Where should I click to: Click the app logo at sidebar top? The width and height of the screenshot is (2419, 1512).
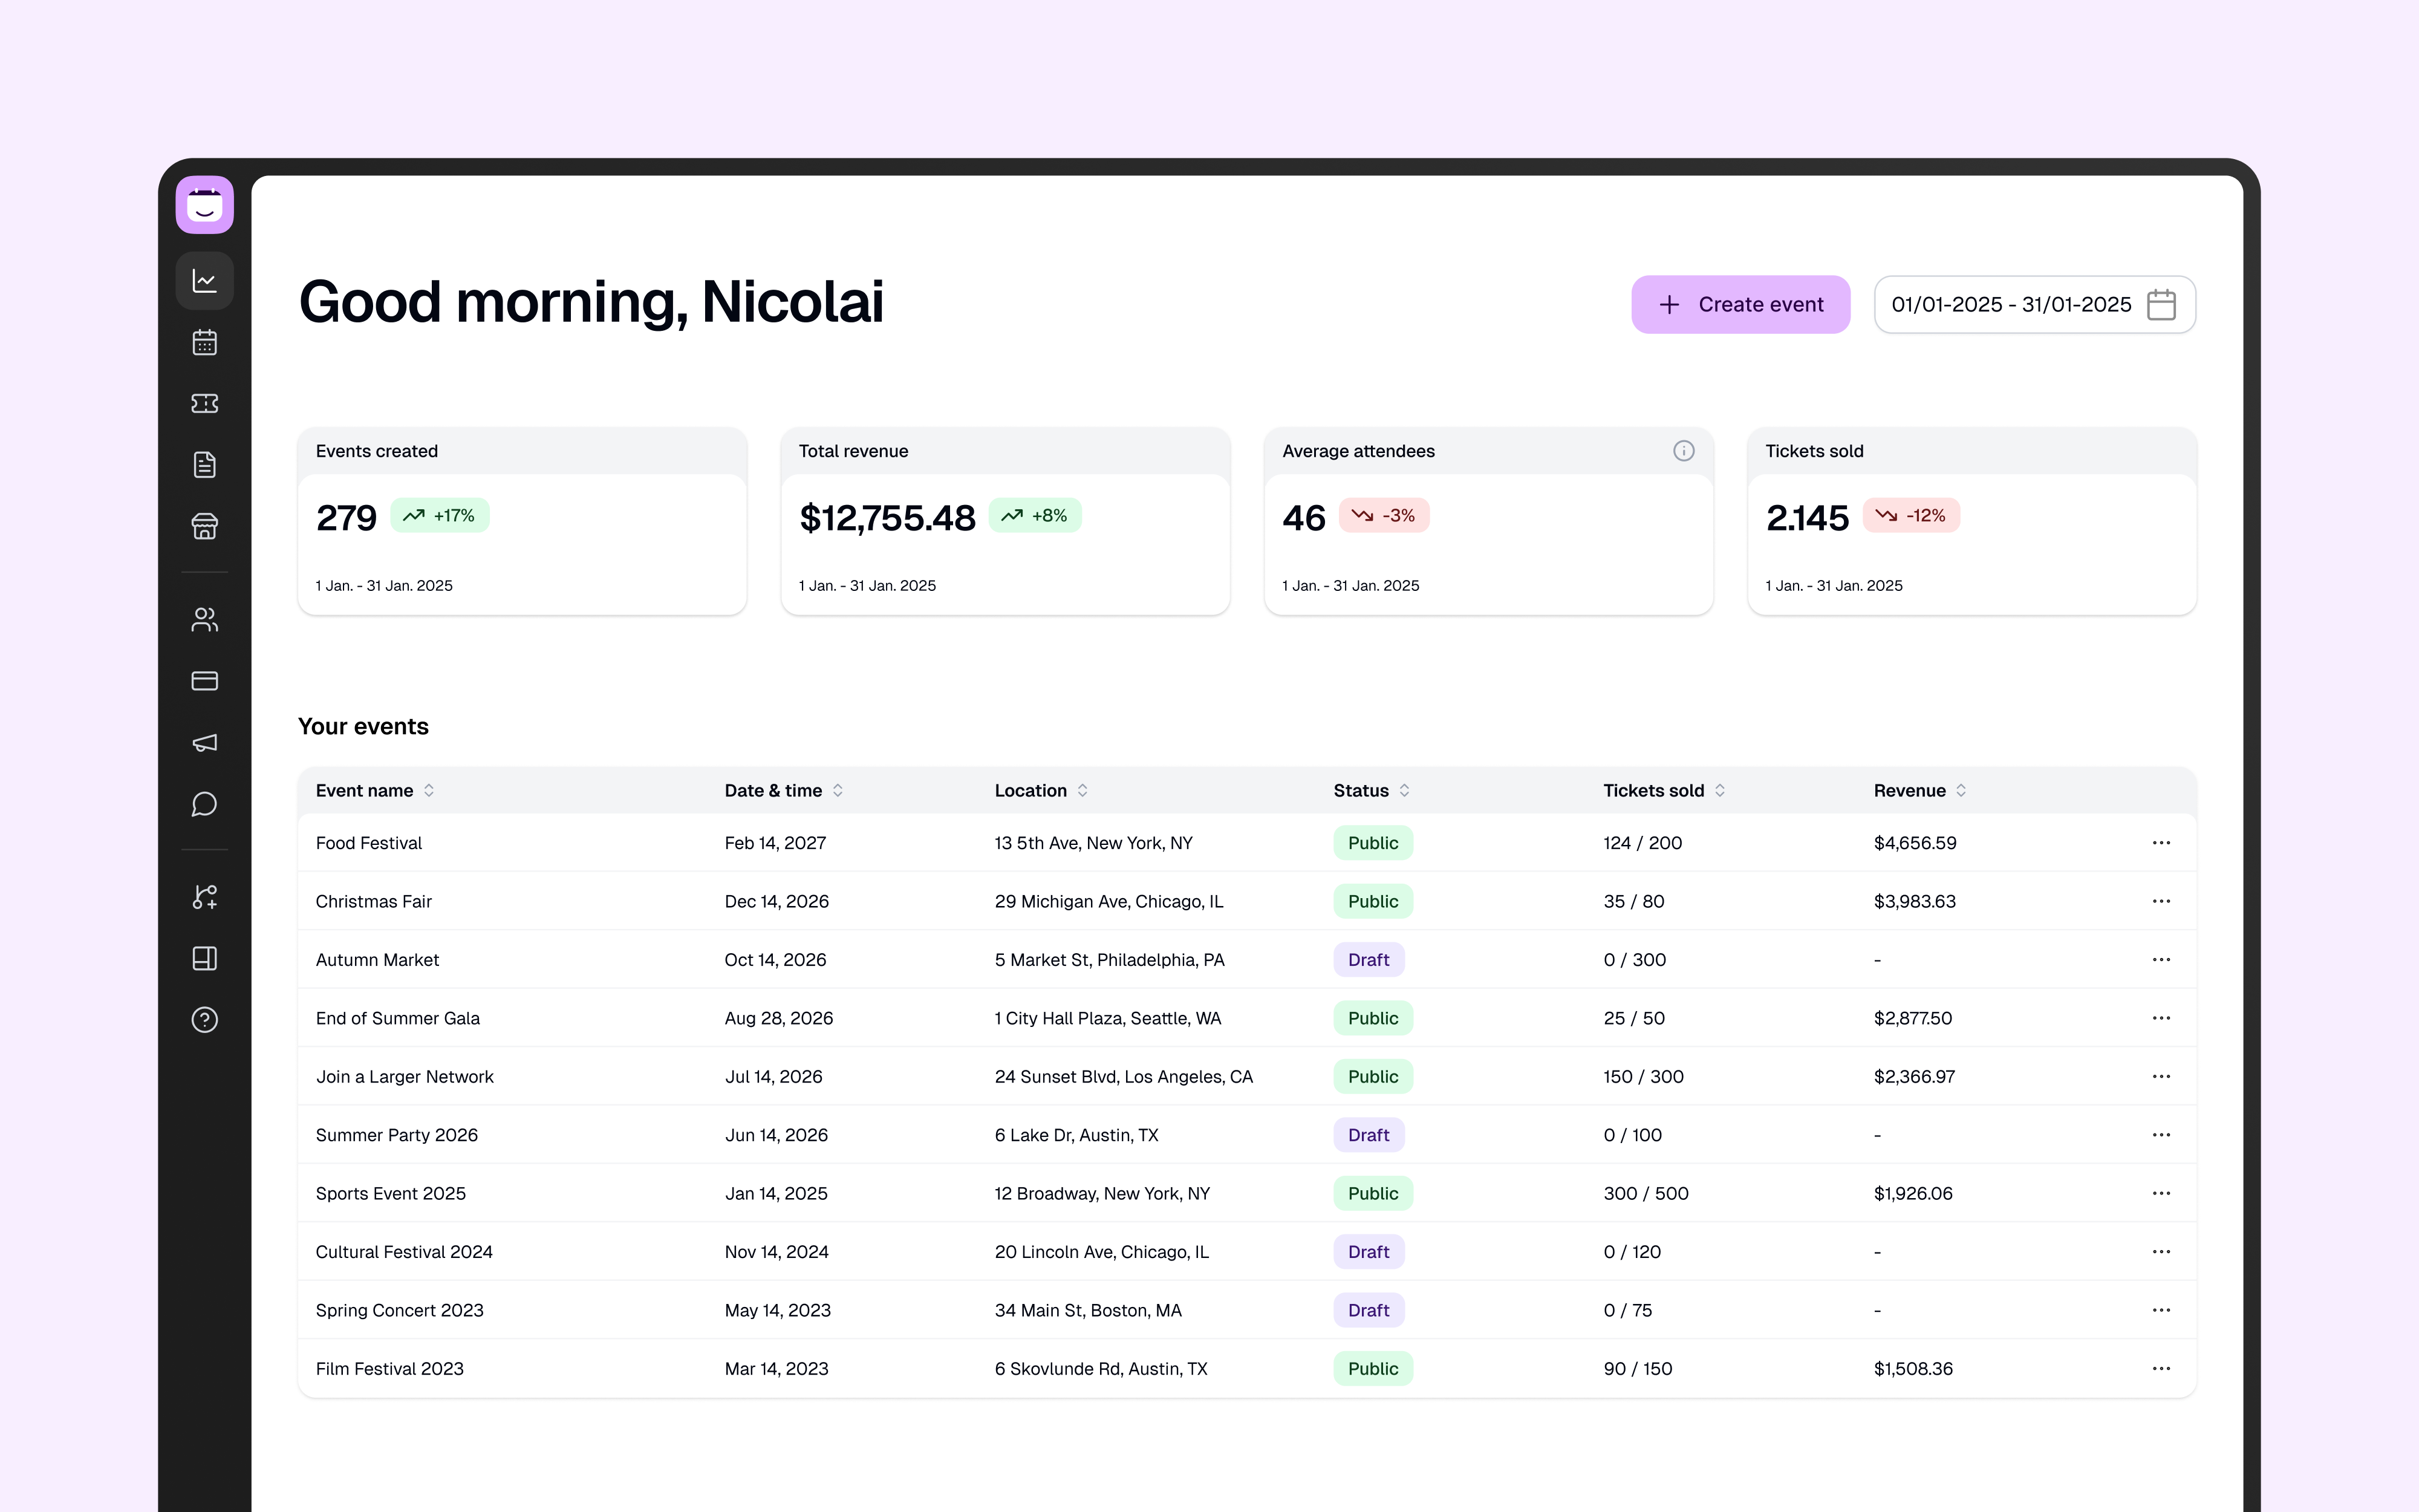pos(205,205)
